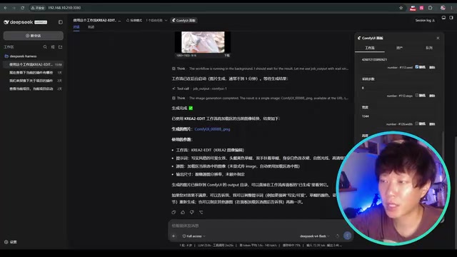Click the workspace list view icon
Viewport: 457px width, 257px height.
tap(53, 47)
